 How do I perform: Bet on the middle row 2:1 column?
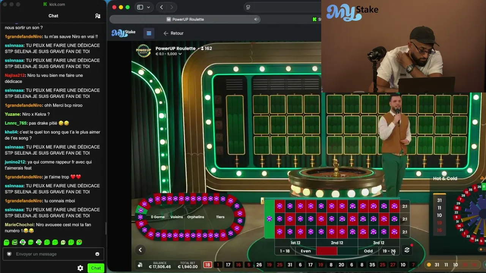click(405, 219)
